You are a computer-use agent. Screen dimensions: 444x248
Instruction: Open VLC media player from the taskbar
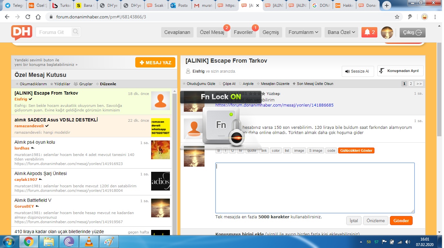click(x=89, y=242)
